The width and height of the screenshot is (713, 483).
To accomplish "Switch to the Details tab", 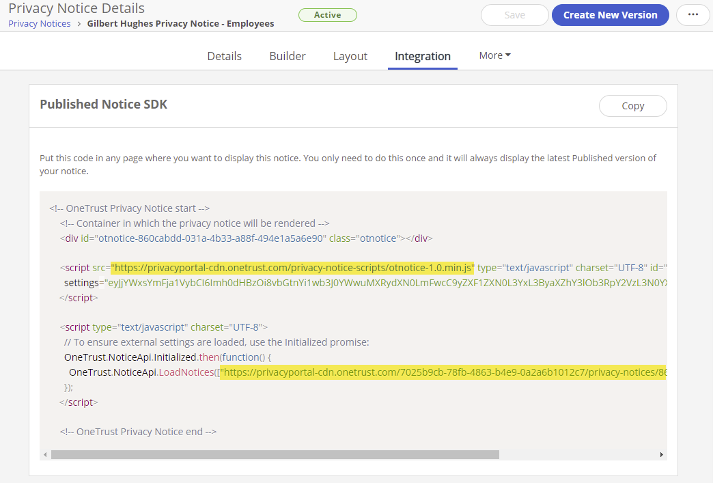I will tap(224, 56).
